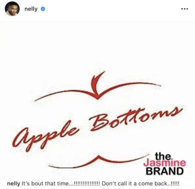Open the bold nelly username in caption
The image size is (195, 189).
pos(13,183)
